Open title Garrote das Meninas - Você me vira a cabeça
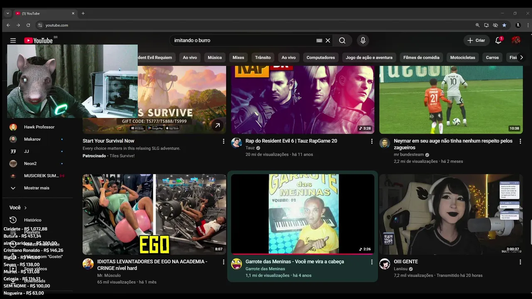 295,262
